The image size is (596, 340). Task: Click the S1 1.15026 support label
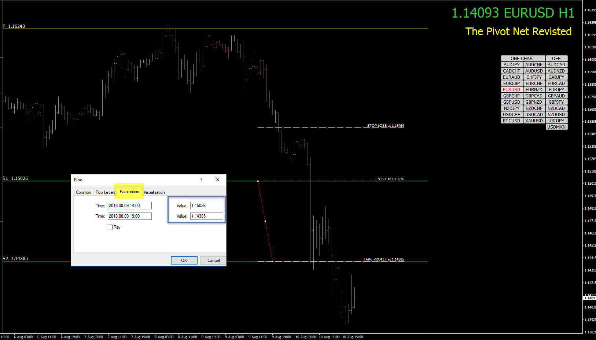click(15, 178)
